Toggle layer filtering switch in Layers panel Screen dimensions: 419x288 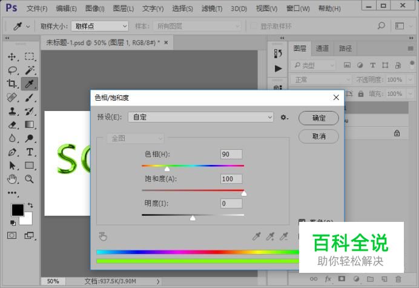[x=412, y=64]
